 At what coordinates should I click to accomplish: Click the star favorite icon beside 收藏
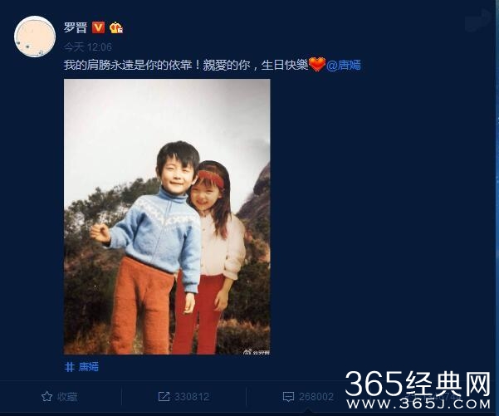(46, 397)
